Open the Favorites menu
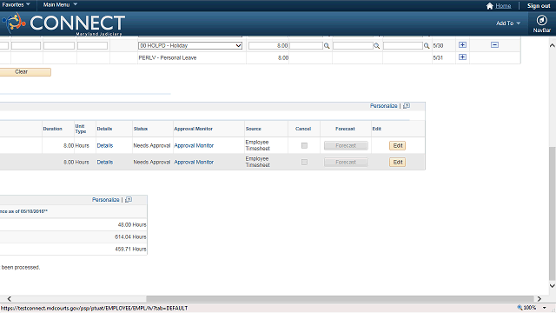Screen dimensions: 556x313 pyautogui.click(x=16, y=4)
